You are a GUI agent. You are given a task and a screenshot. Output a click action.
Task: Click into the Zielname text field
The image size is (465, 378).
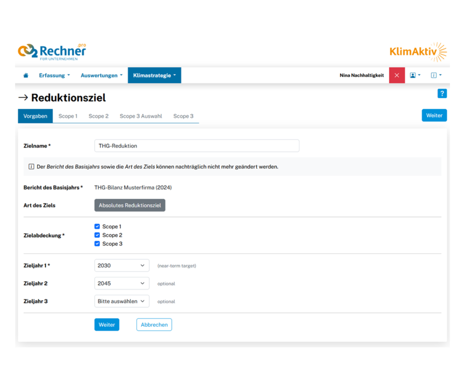(x=196, y=146)
